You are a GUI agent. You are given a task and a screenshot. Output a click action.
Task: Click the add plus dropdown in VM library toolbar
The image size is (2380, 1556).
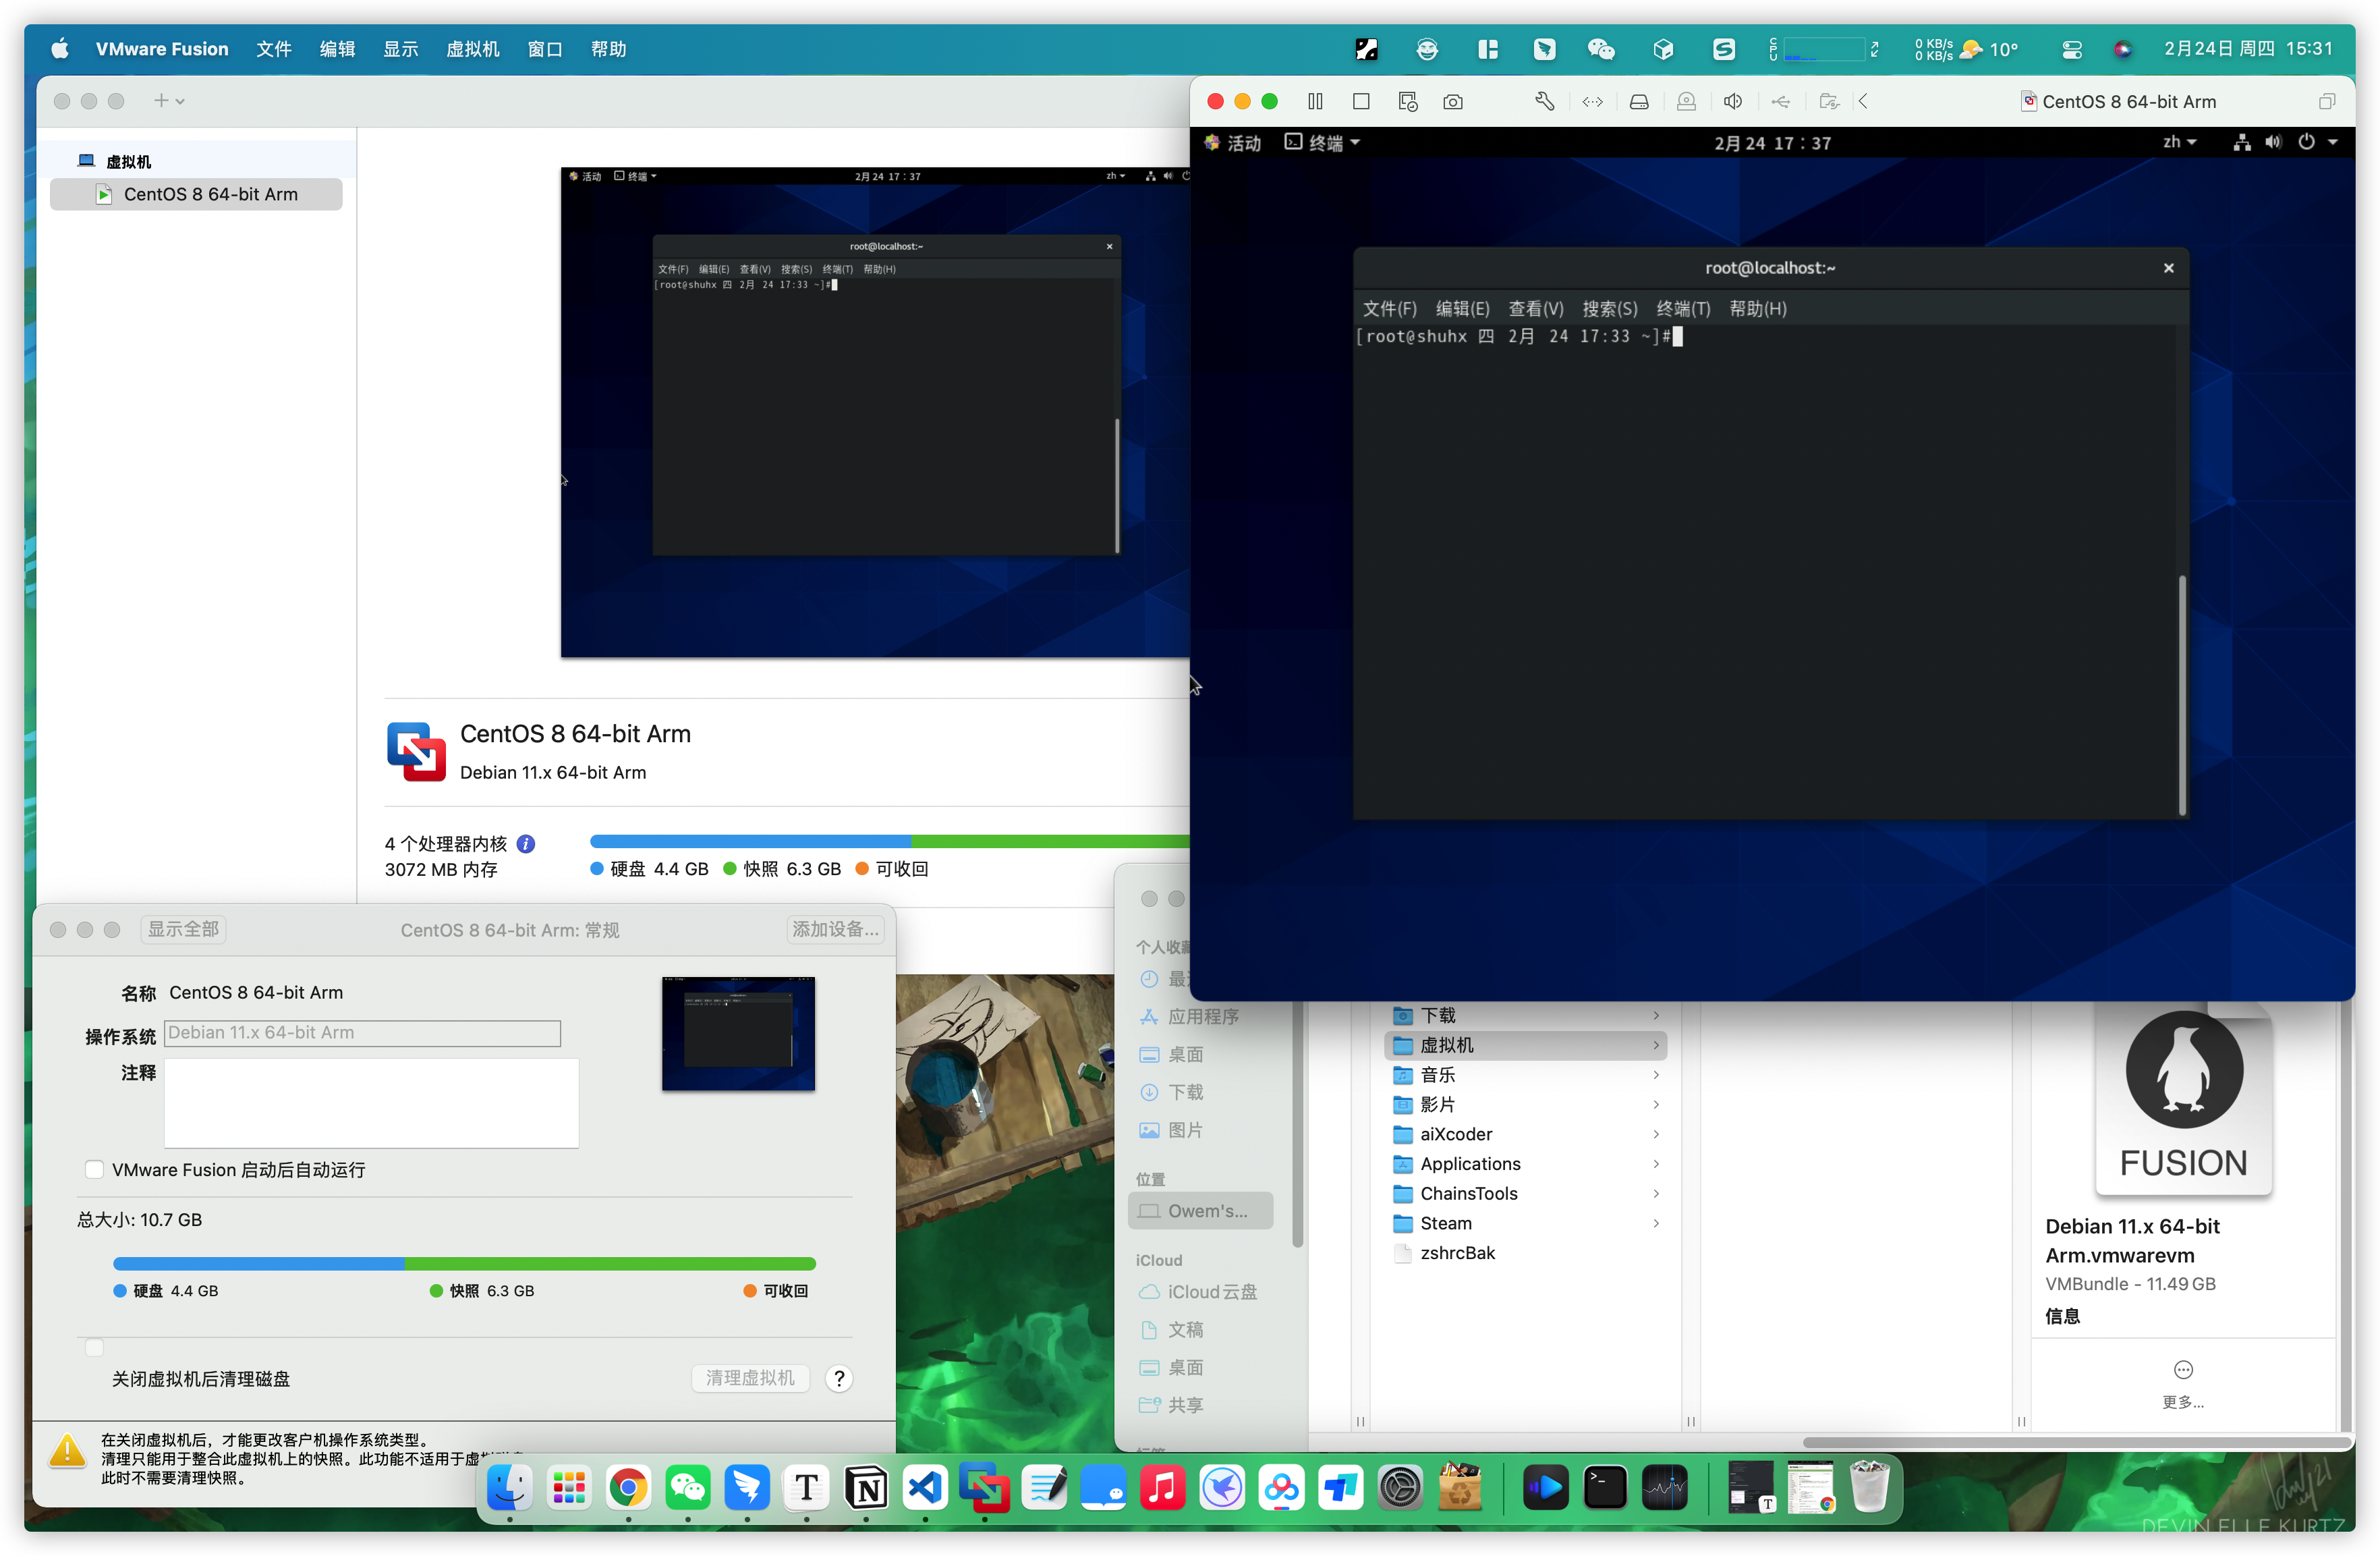click(x=168, y=101)
